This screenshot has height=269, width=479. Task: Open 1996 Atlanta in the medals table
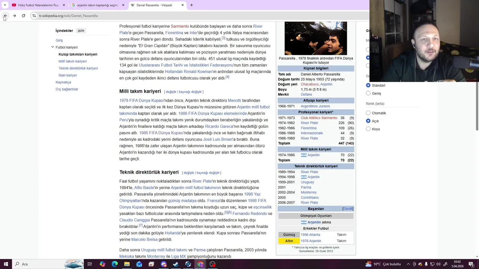click(x=311, y=235)
